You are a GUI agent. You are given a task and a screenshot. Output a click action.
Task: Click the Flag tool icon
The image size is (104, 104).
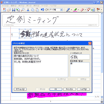pos(99,10)
